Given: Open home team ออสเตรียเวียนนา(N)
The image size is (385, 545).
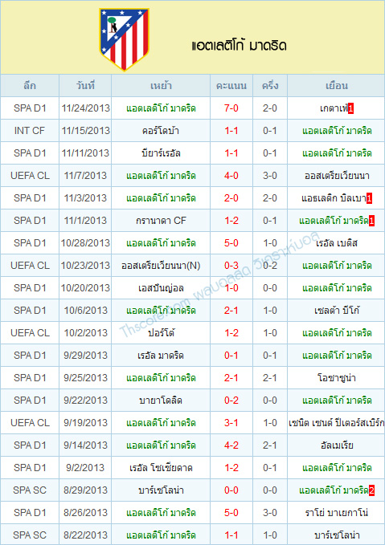Looking at the screenshot, I should [x=161, y=266].
